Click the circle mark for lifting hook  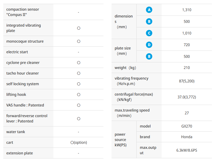[x=79, y=95]
